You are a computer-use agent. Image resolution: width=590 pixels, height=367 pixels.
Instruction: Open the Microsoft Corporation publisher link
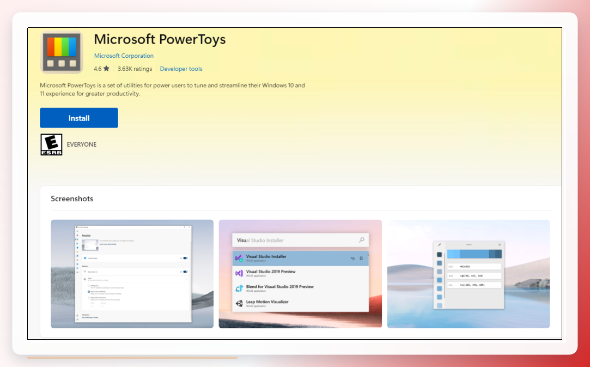[x=124, y=56]
